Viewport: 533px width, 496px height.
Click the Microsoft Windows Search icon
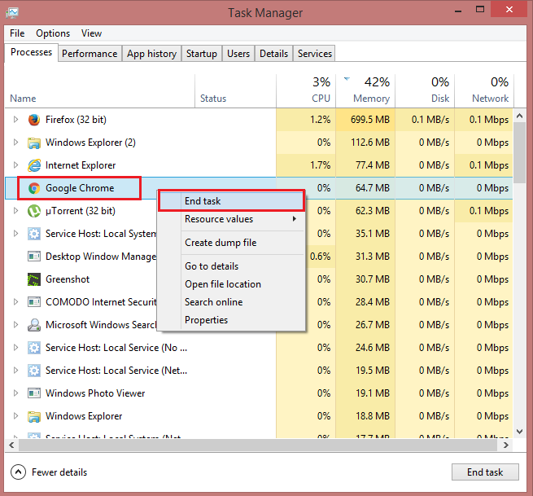[34, 325]
